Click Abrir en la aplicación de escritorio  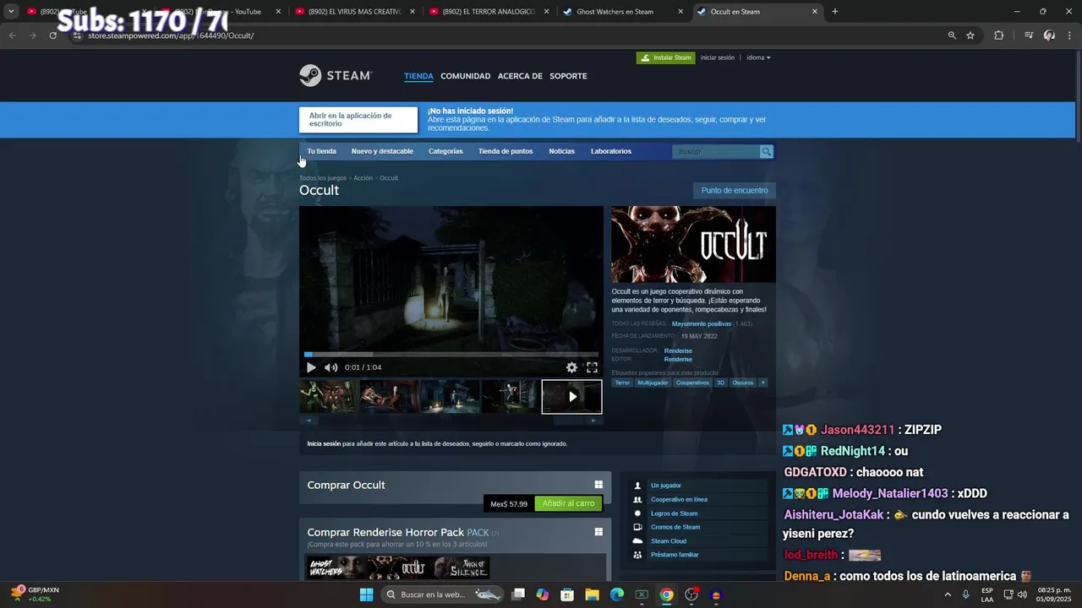[358, 120]
